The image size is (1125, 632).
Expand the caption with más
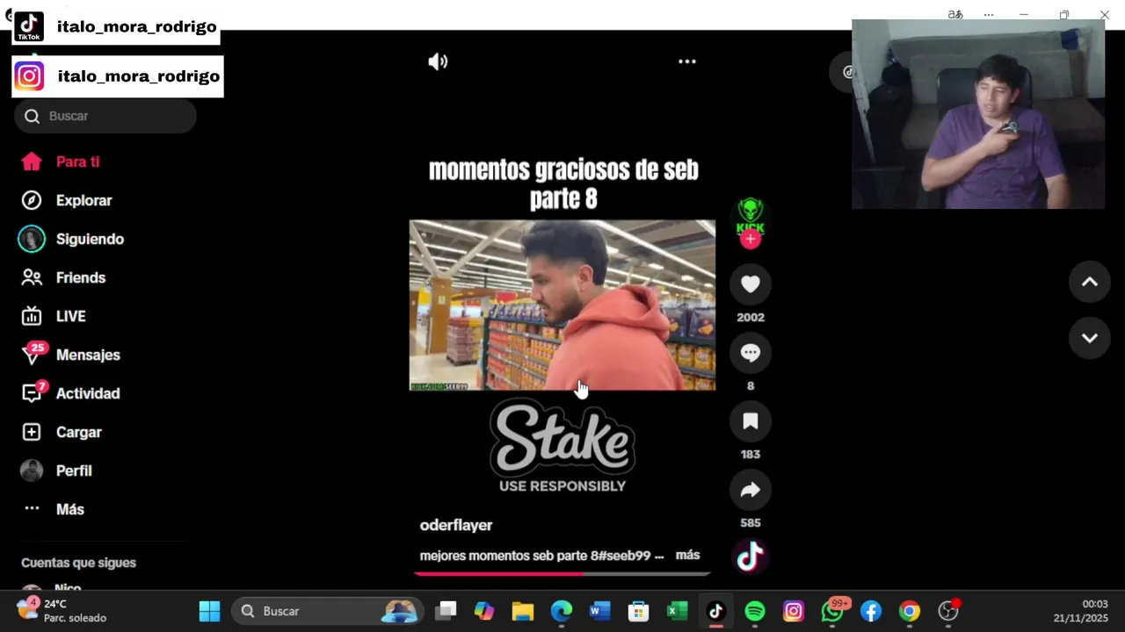point(687,555)
